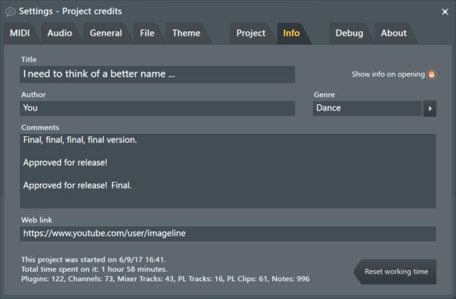
Task: Focus the Author field containing You
Action: [x=157, y=108]
